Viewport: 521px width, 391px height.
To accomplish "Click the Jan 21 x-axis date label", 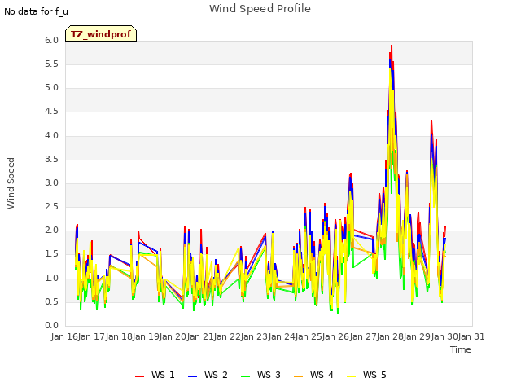I will 200,336.
